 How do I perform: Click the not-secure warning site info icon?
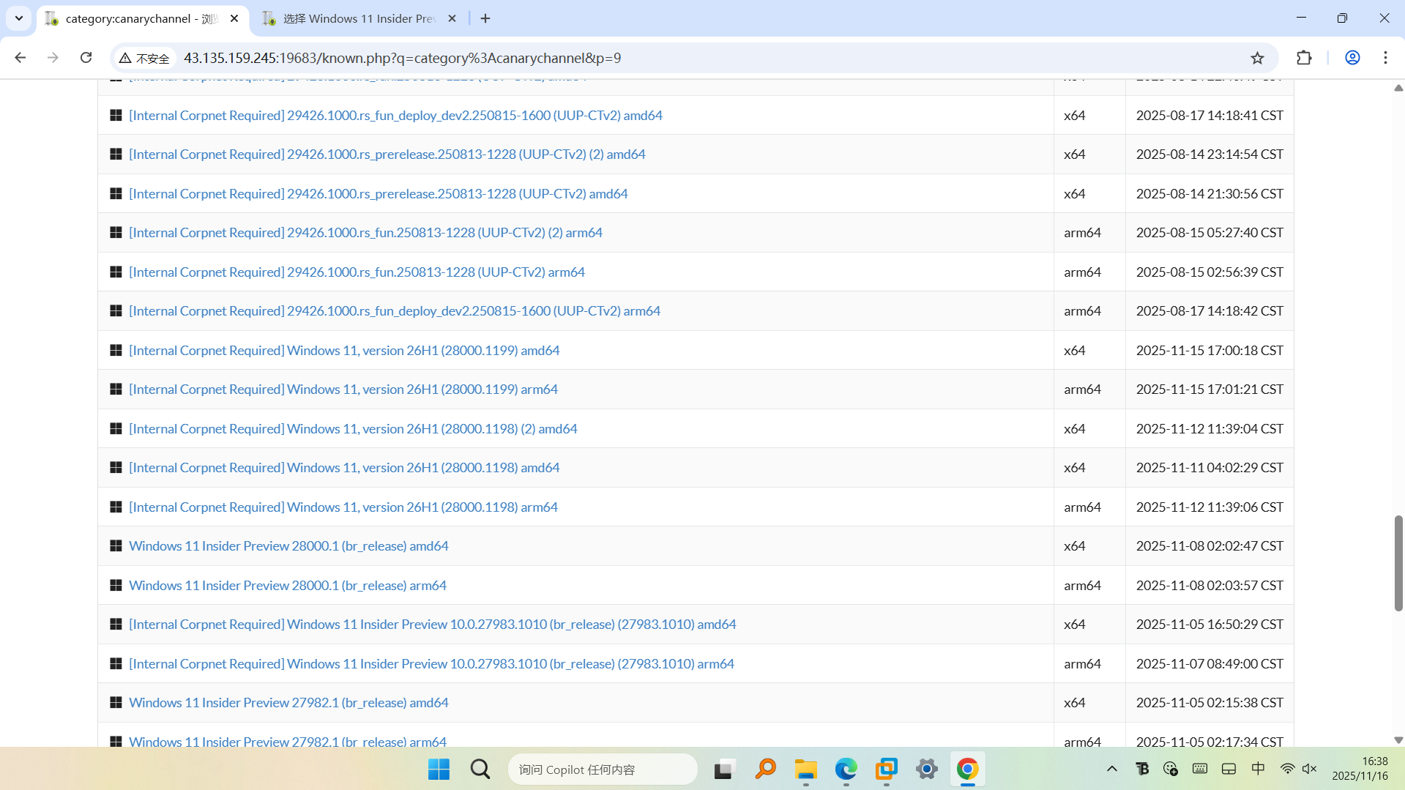pyautogui.click(x=144, y=58)
